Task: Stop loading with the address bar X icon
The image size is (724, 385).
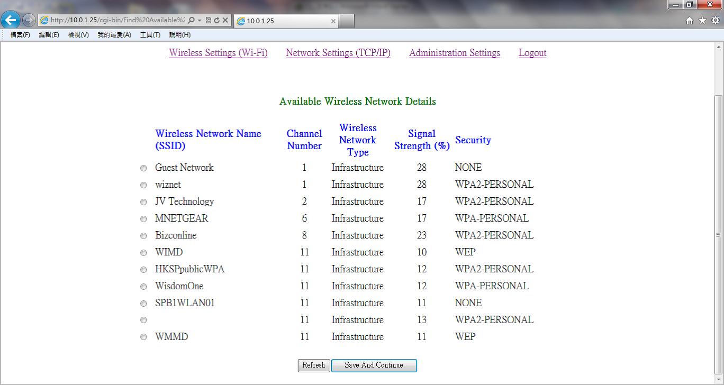Action: [225, 20]
